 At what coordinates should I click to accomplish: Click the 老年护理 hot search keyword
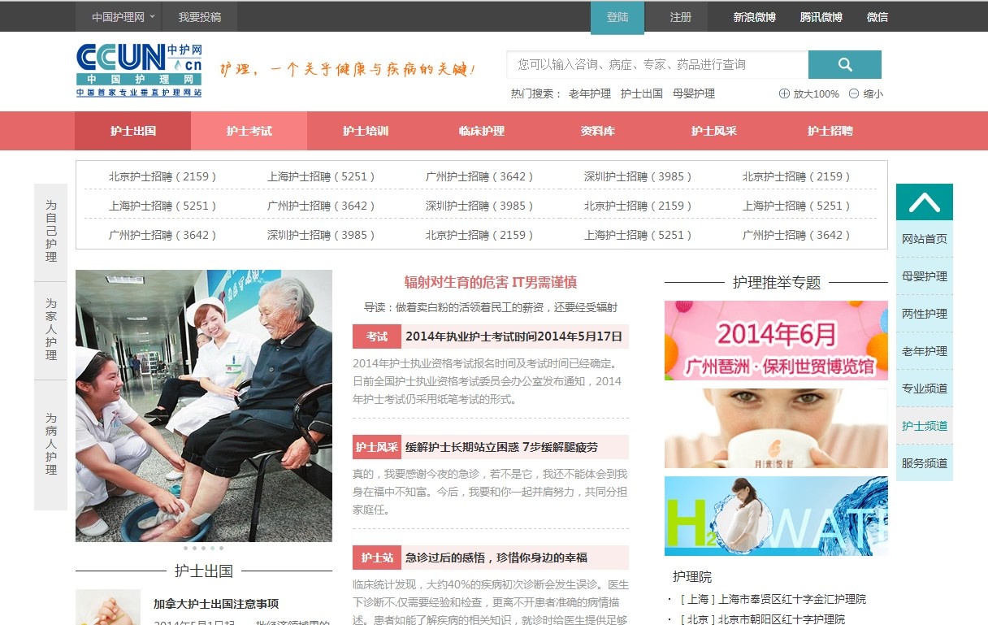[589, 93]
